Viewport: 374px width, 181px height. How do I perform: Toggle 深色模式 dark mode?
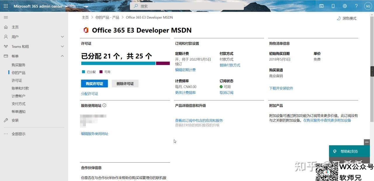[347, 18]
